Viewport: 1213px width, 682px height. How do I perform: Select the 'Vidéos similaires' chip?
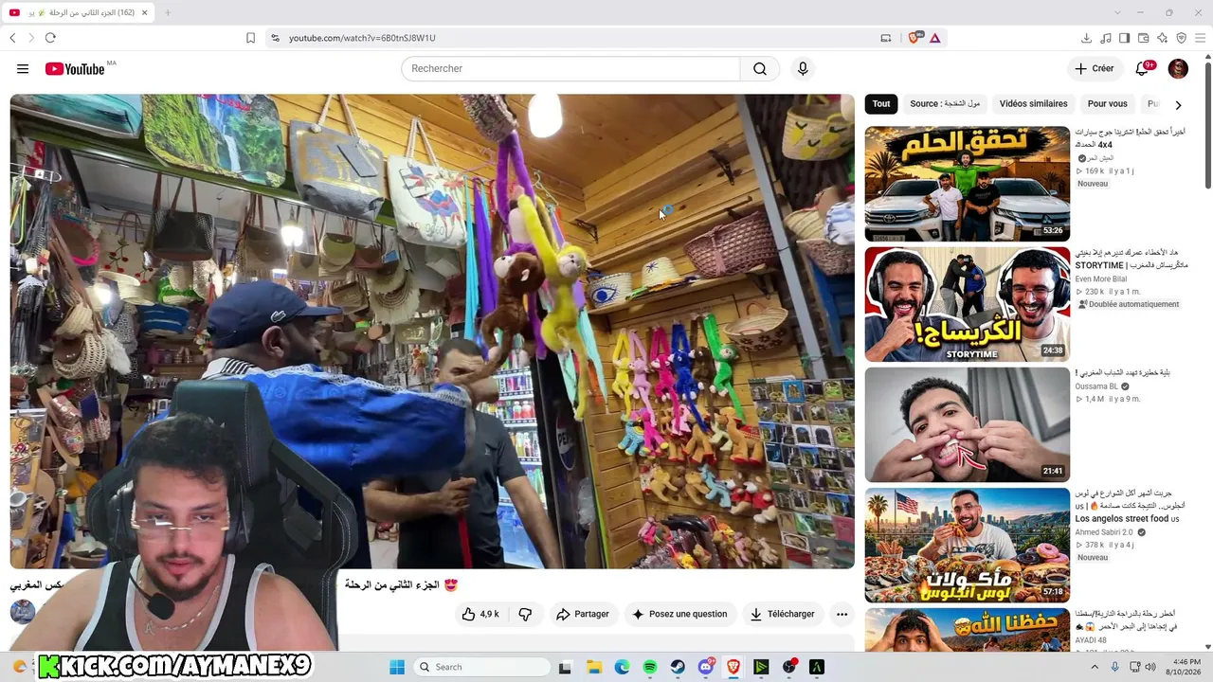(x=1033, y=104)
